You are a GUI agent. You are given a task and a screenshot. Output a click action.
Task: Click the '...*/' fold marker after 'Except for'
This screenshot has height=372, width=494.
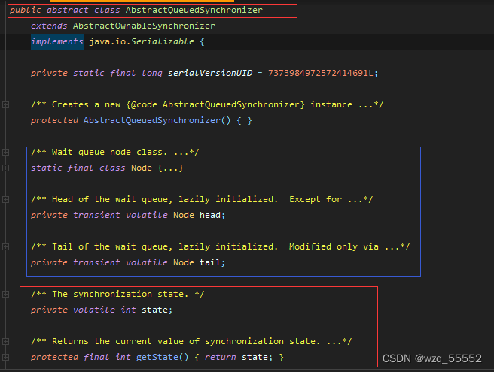click(360, 200)
